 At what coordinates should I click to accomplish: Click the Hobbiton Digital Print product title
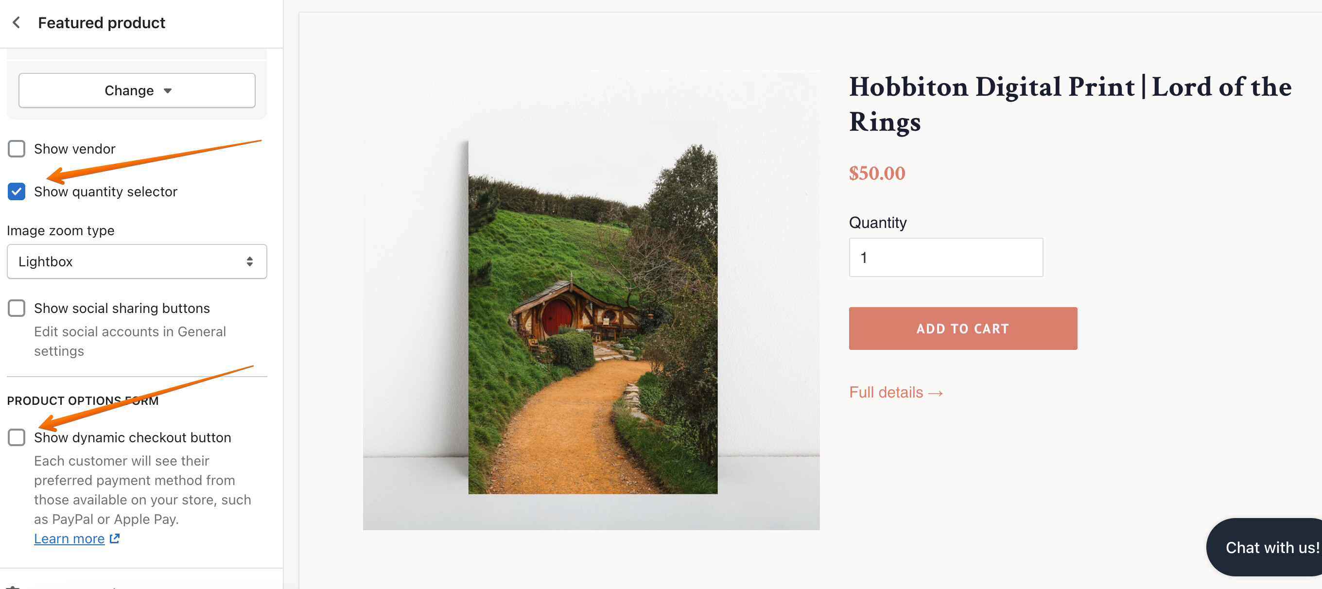point(1070,104)
